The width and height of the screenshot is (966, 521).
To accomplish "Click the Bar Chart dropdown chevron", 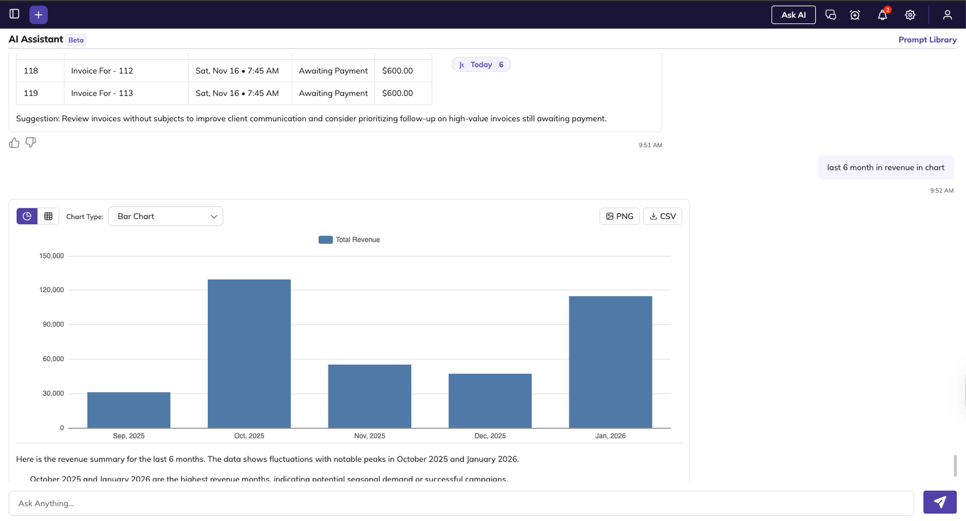I will (214, 217).
